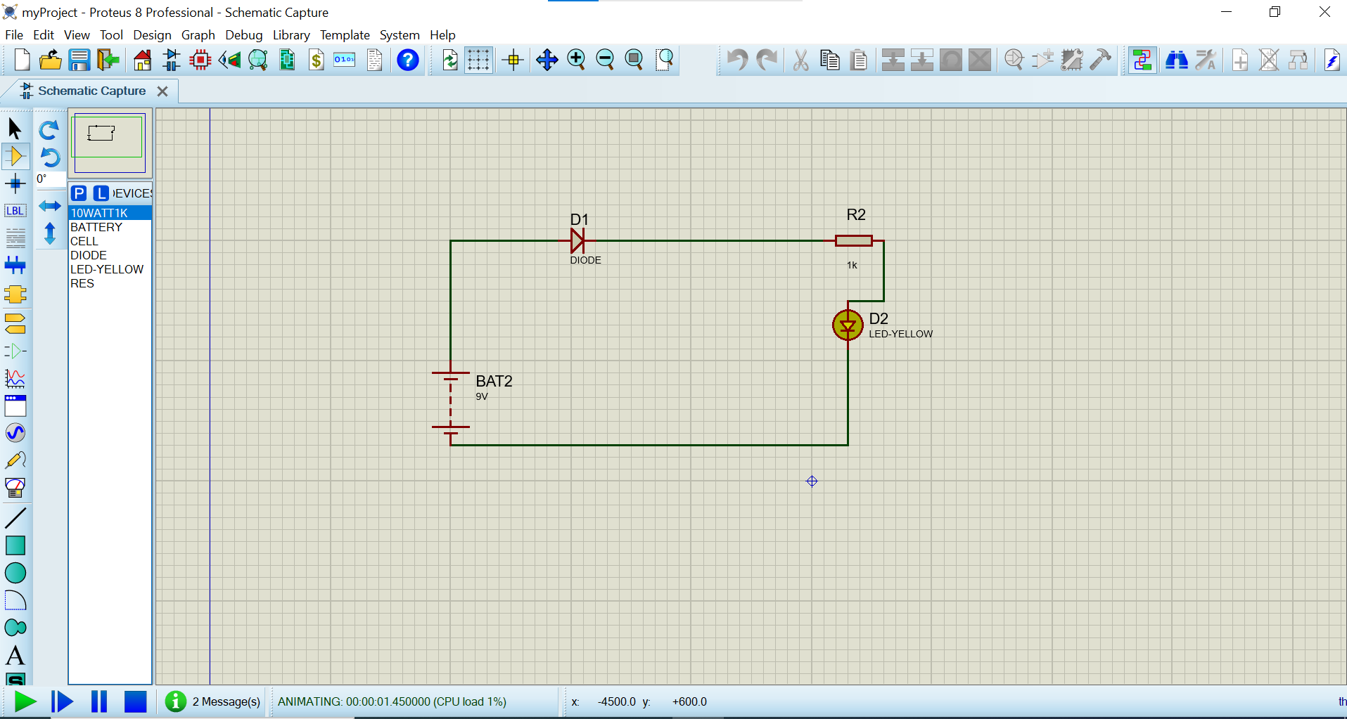Click the Junction dot mode icon
Screen dimensions: 1347x719
[x=15, y=184]
